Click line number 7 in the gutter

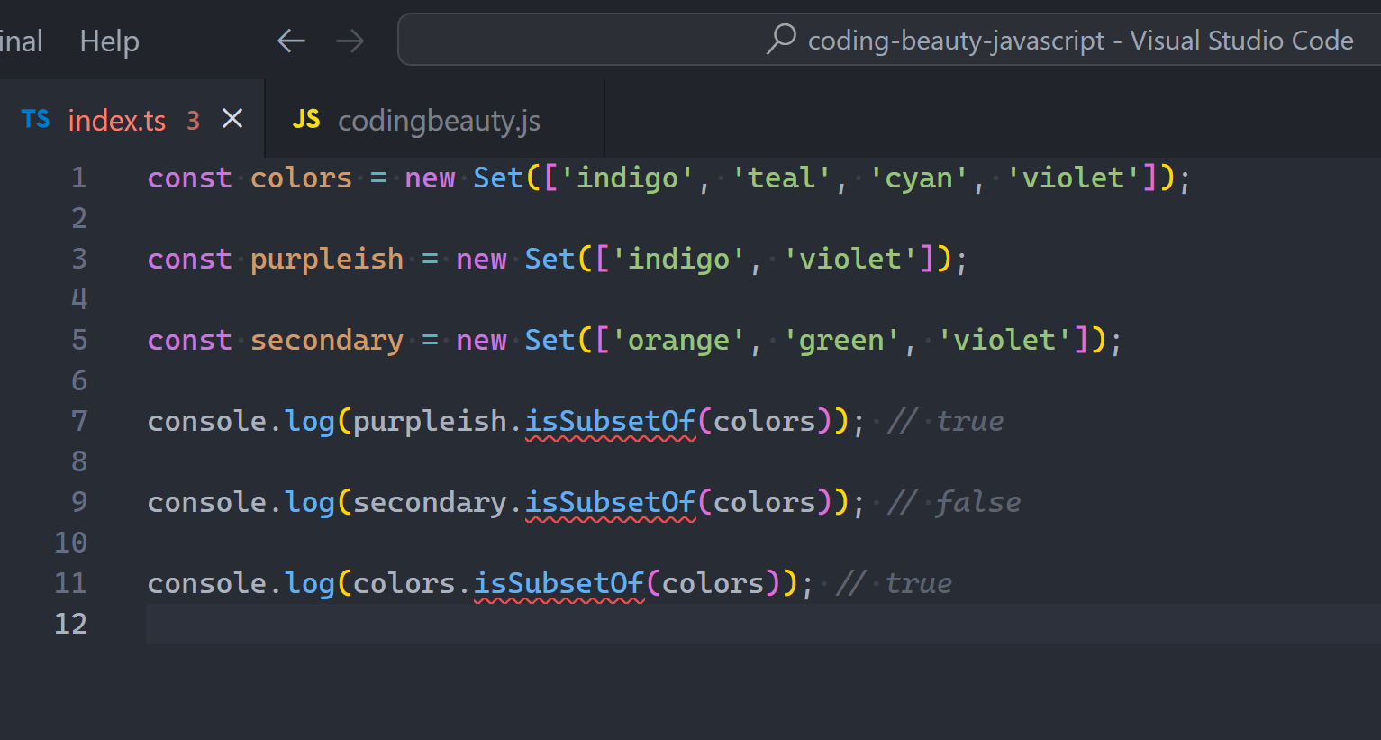coord(79,421)
